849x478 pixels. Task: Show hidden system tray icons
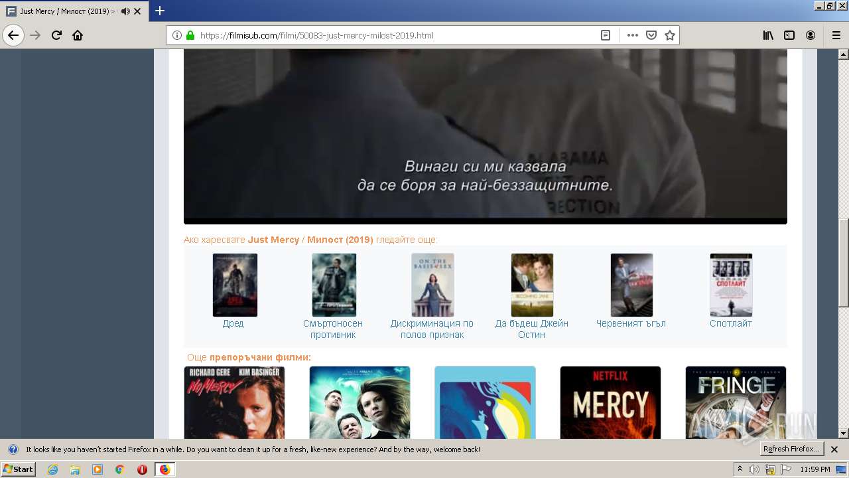[x=740, y=469]
